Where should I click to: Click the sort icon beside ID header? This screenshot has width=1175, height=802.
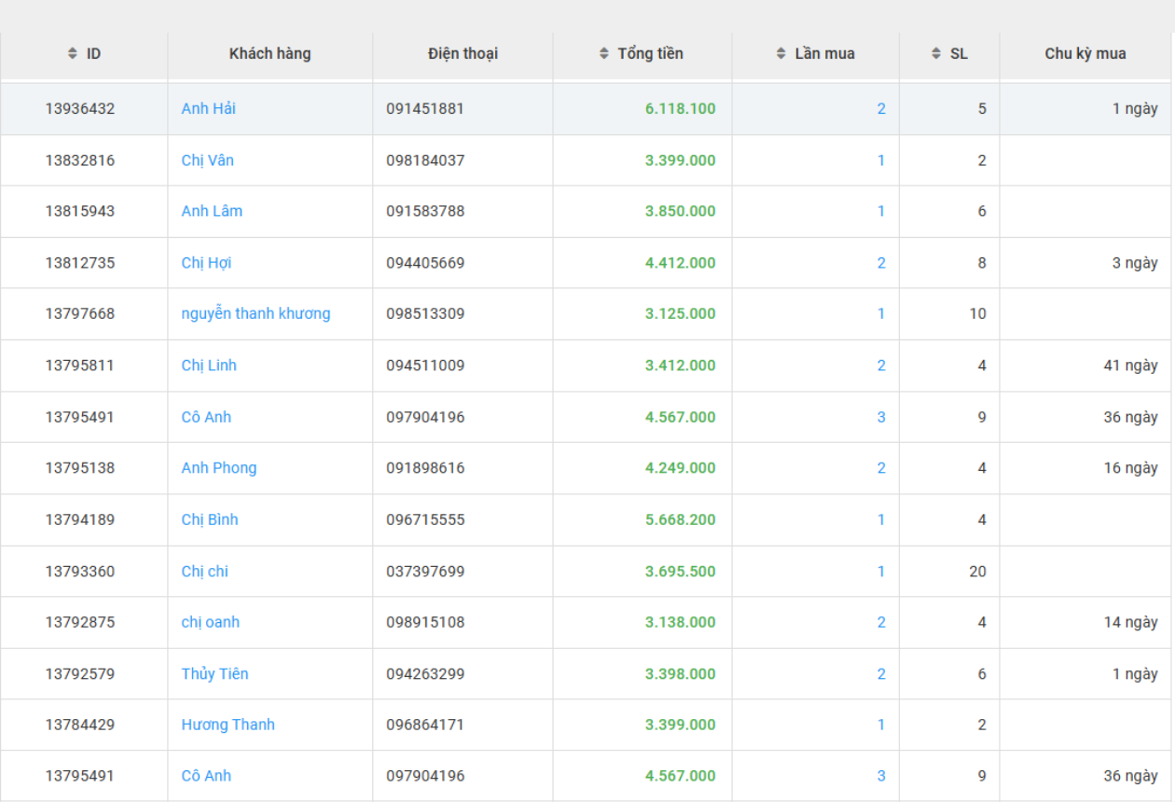(x=73, y=54)
